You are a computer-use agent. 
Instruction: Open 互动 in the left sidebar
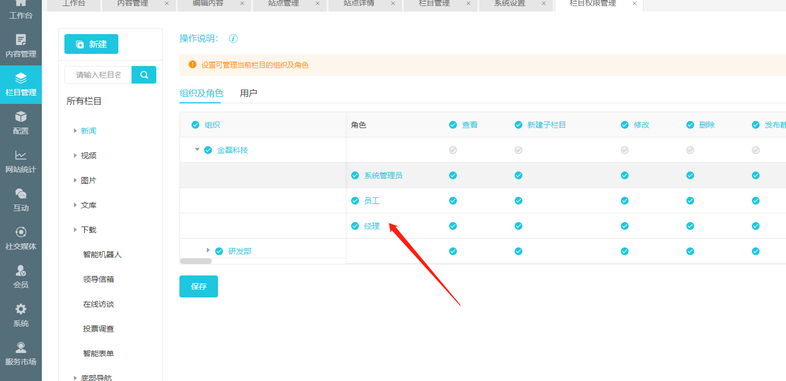pyautogui.click(x=21, y=200)
